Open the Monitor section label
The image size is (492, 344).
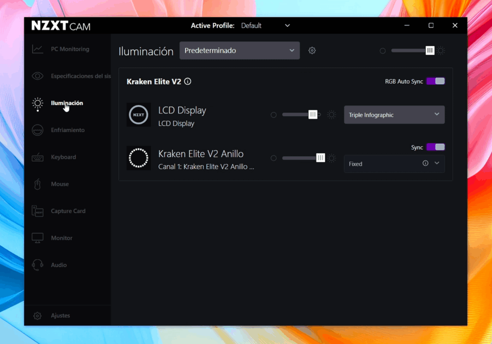(x=61, y=238)
